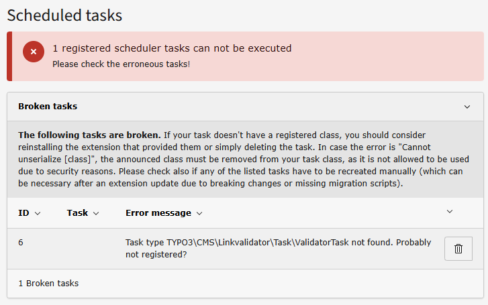Viewport: 488px width, 305px height.
Task: Click the red error X icon in alert
Action: point(33,52)
